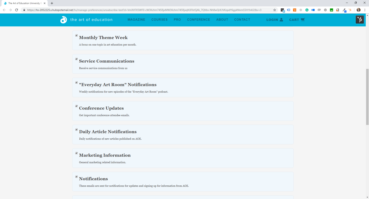Click the browser profile avatar

359,10
